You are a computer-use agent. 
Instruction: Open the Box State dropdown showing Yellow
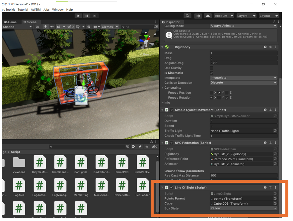[243, 208]
